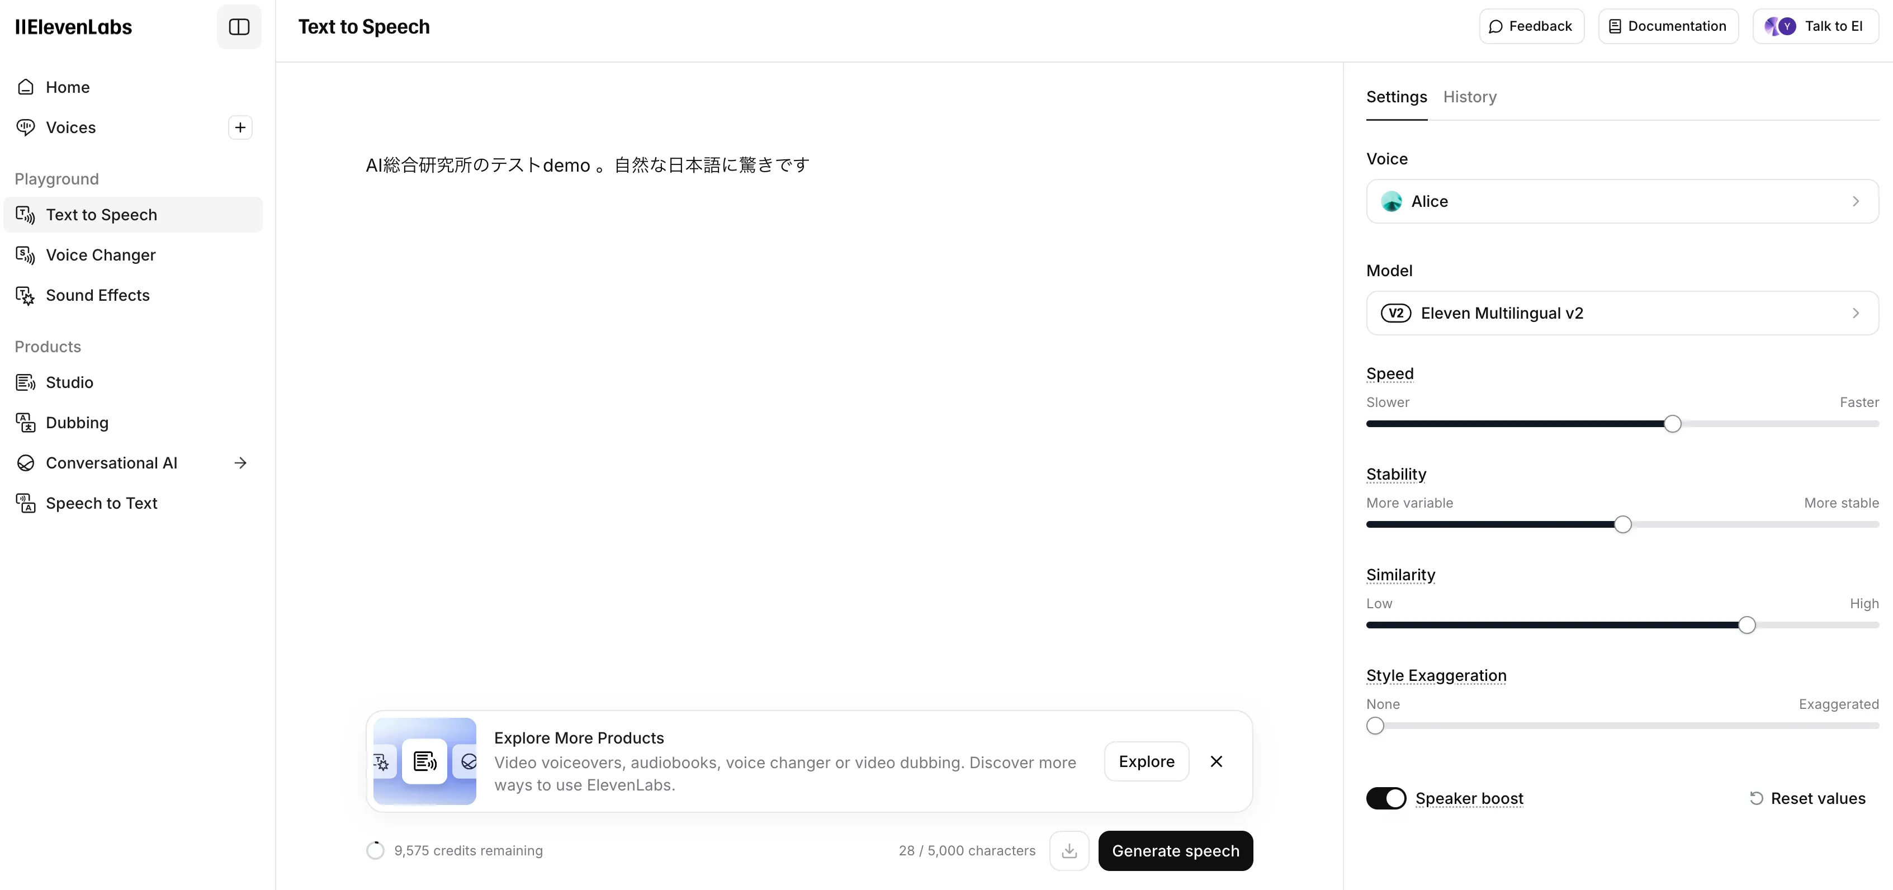Click the Studio sidebar icon
The height and width of the screenshot is (890, 1893).
tap(26, 382)
